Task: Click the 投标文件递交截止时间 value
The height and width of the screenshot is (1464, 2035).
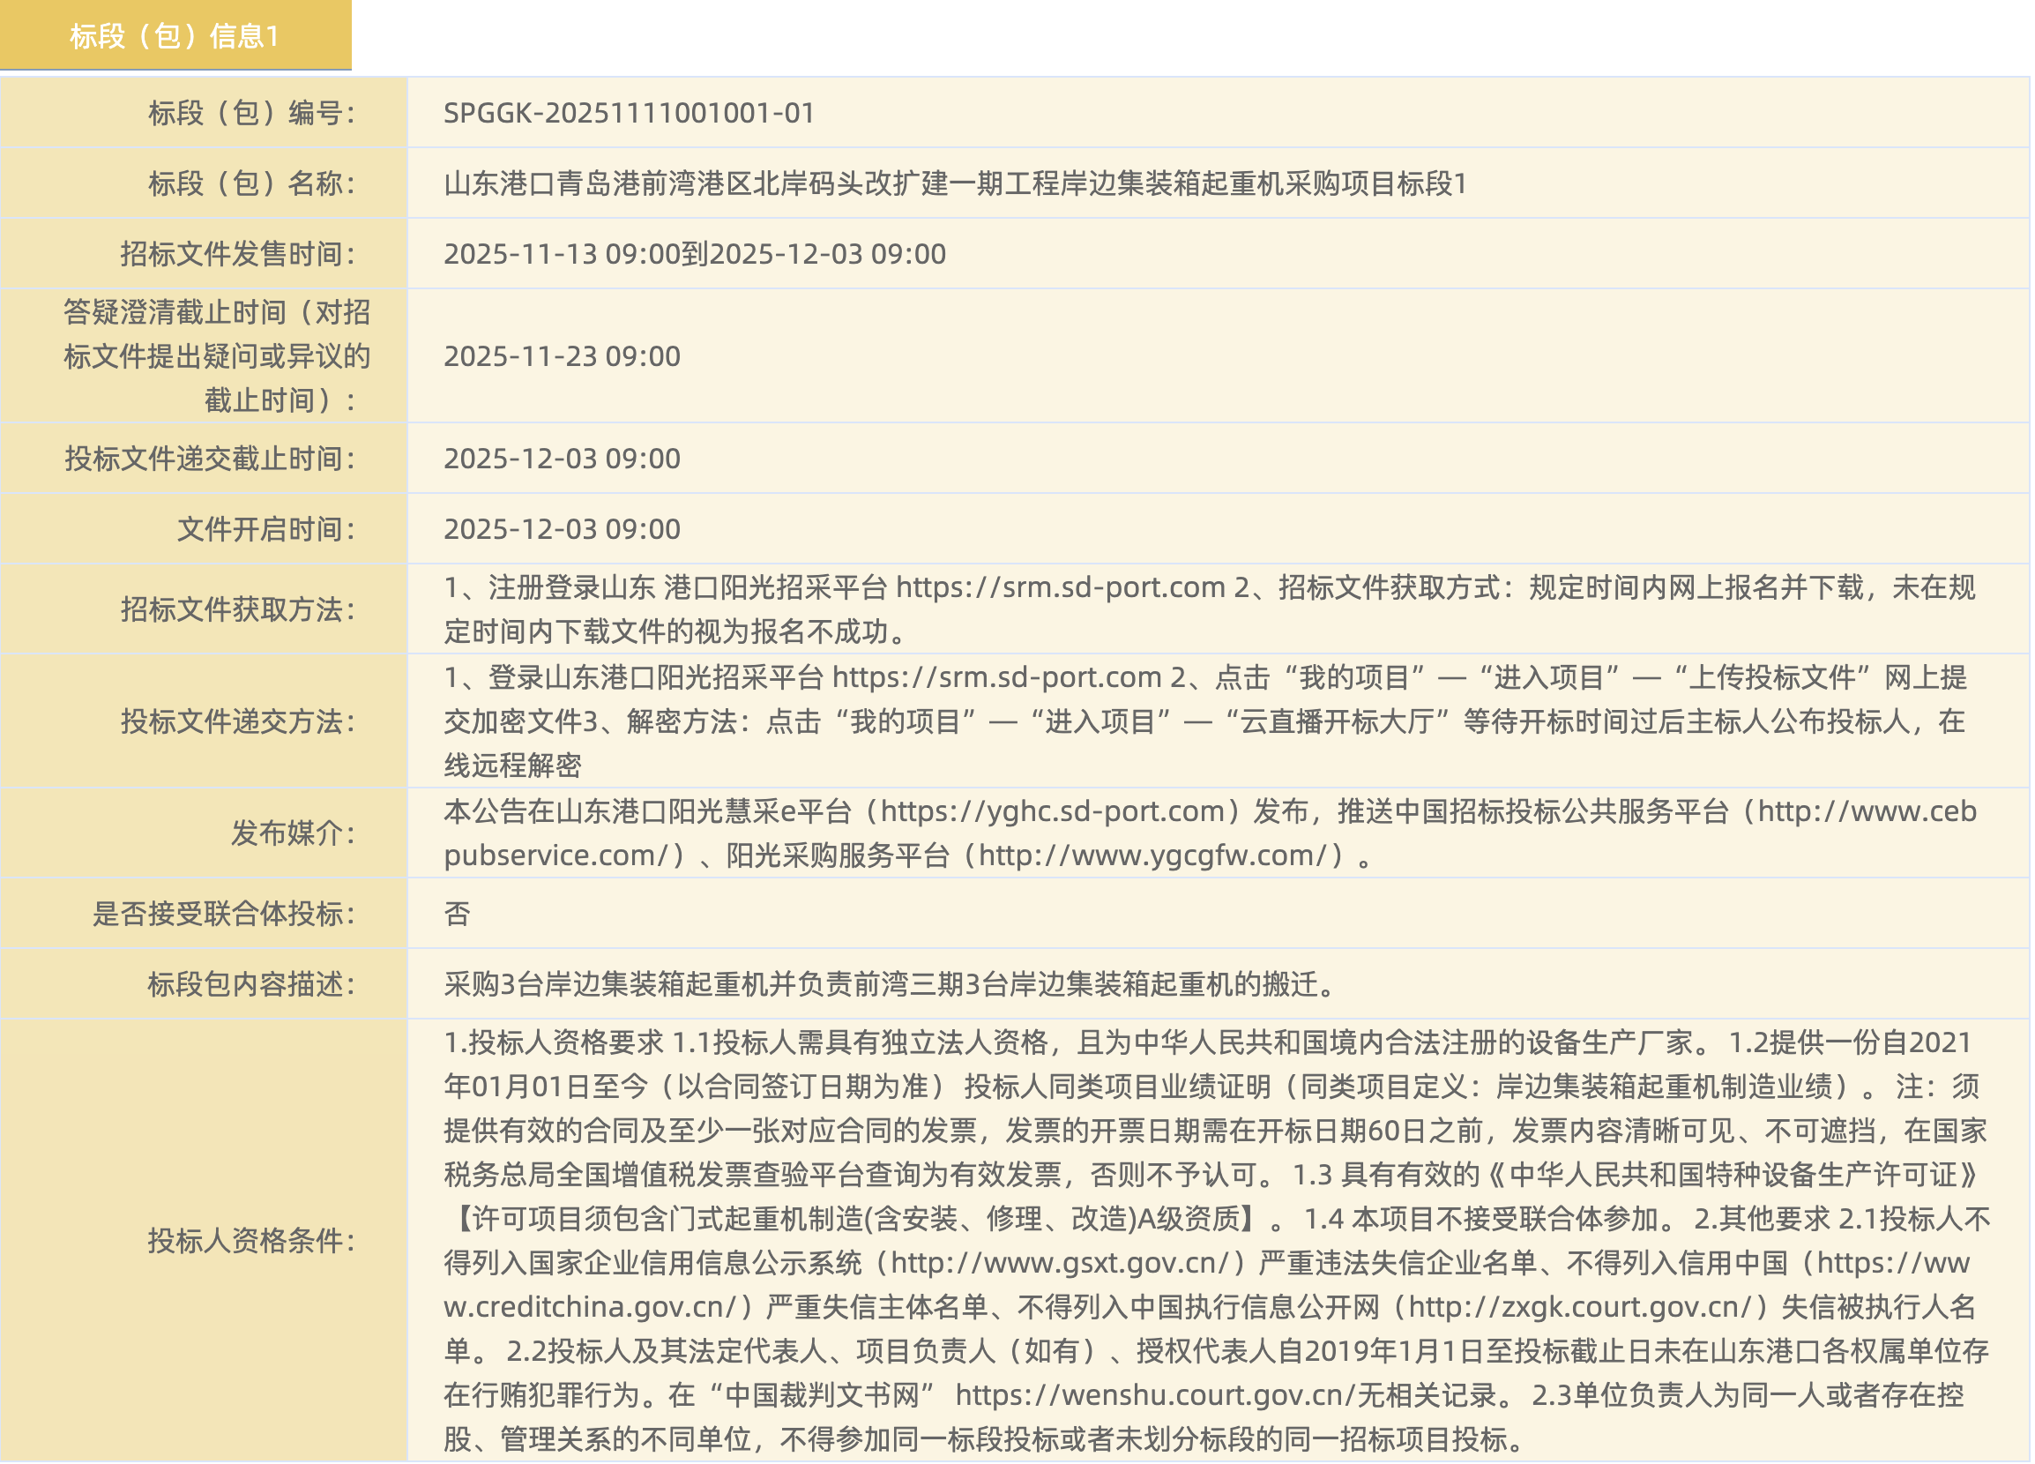Action: pos(562,459)
